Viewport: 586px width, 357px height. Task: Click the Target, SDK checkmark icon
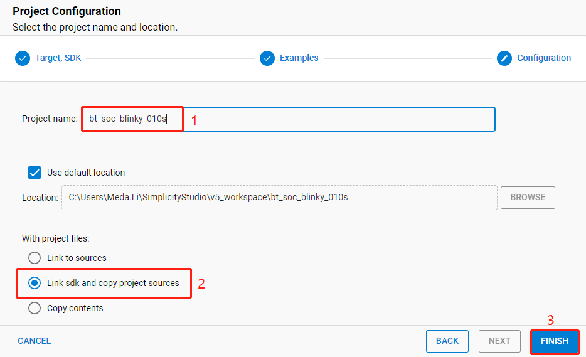click(x=23, y=58)
